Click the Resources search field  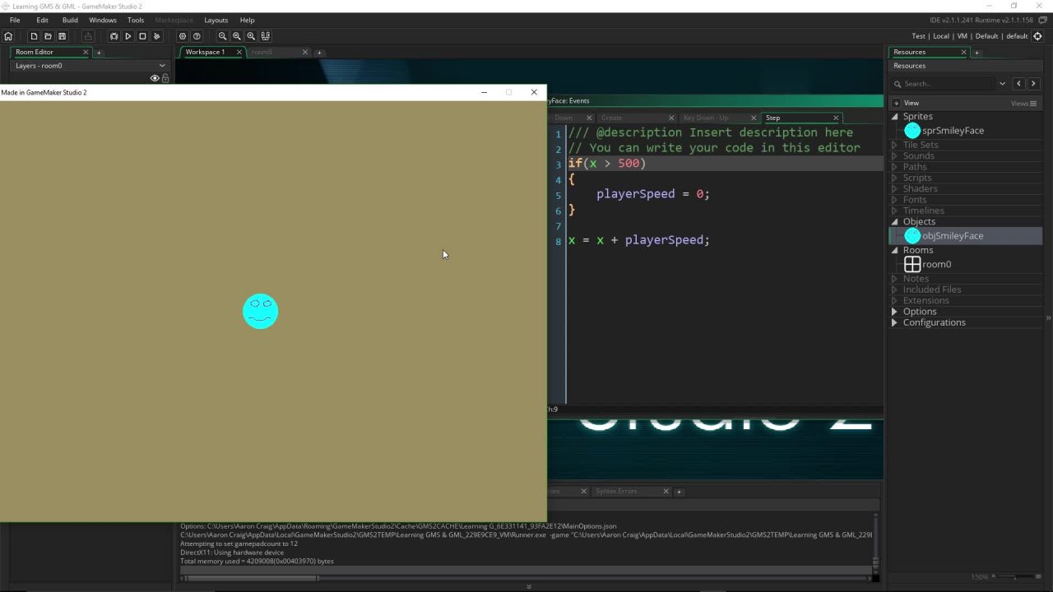pyautogui.click(x=946, y=84)
